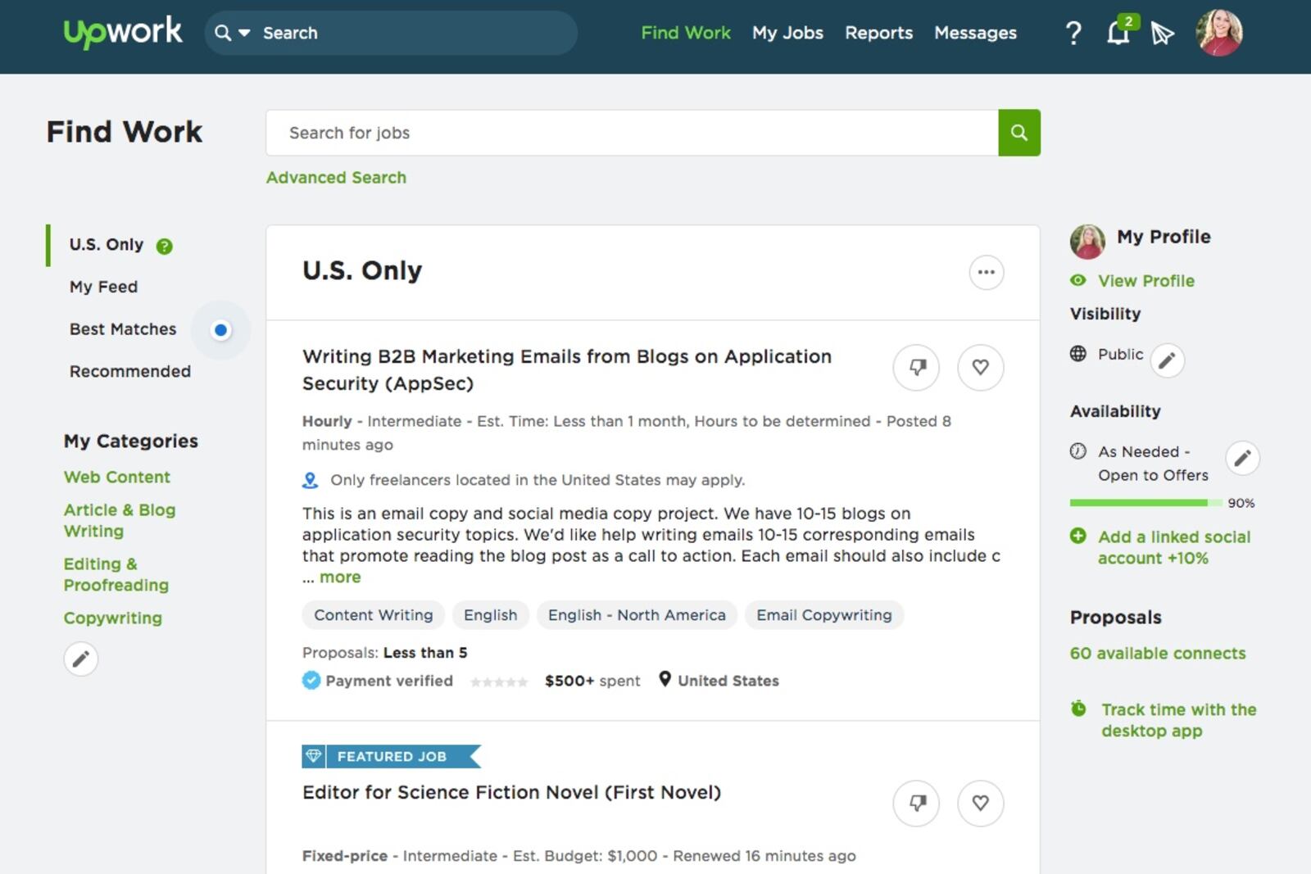Expand the search type dropdown arrow
This screenshot has height=874, width=1311.
[244, 33]
